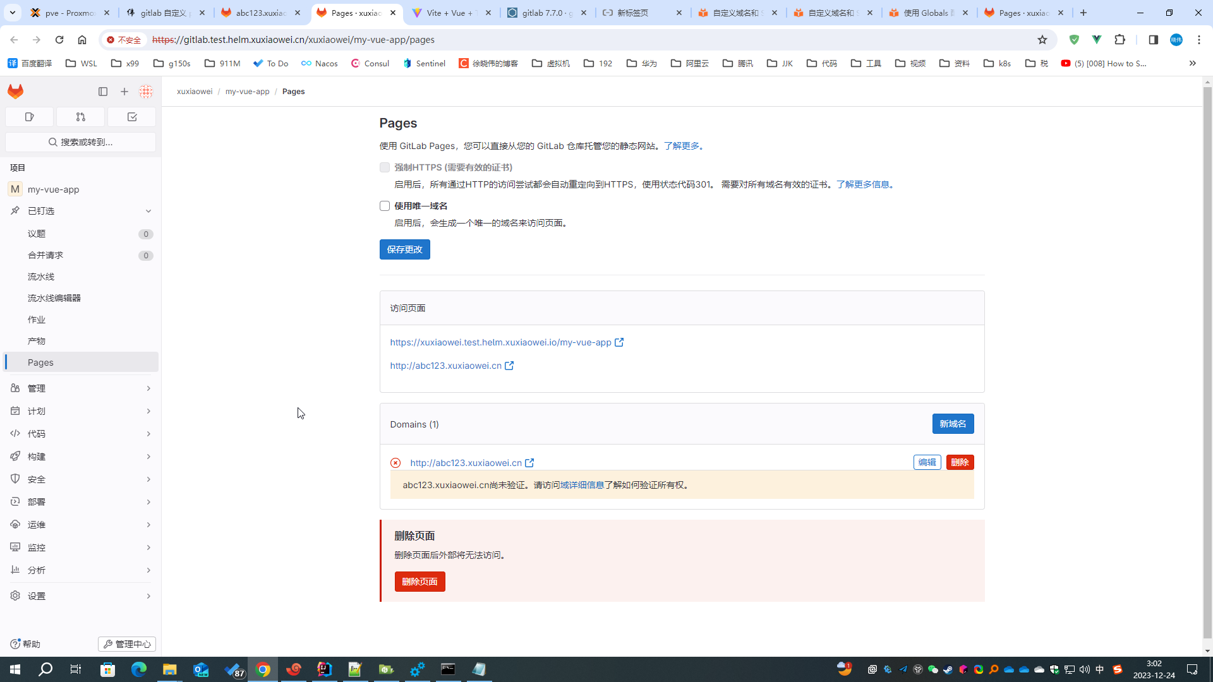Click the 搜索或转到 search field
The image size is (1213, 682).
(x=80, y=142)
